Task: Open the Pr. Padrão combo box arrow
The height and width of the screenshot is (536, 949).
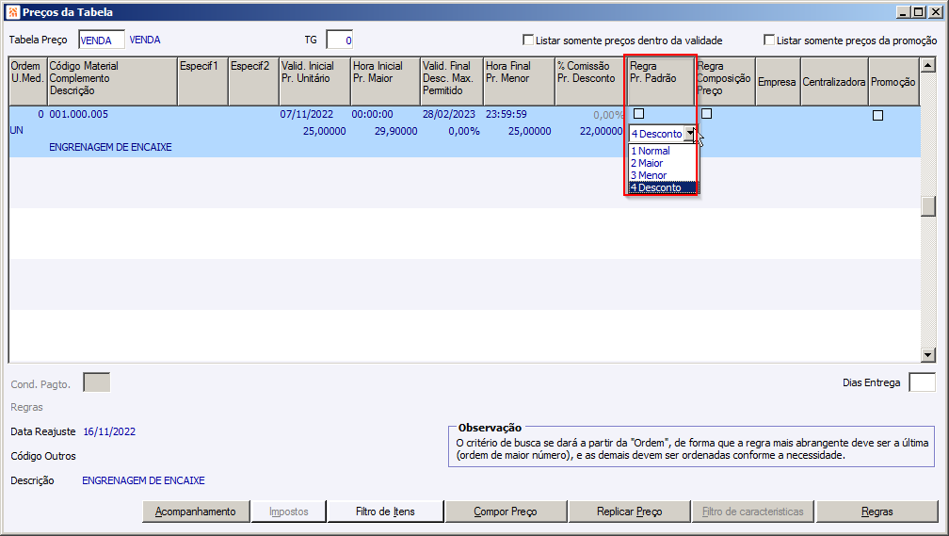Action: [x=690, y=134]
